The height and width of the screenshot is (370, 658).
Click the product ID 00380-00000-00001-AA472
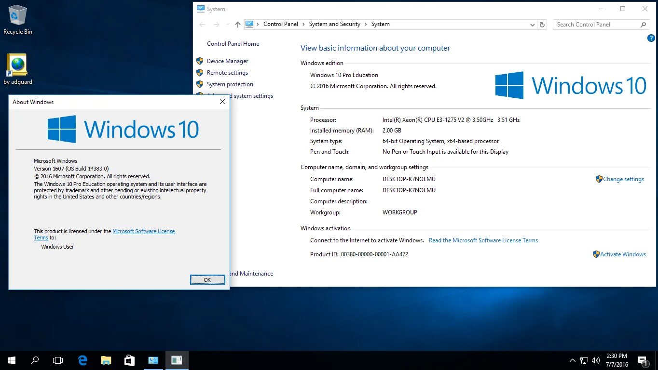pyautogui.click(x=374, y=254)
